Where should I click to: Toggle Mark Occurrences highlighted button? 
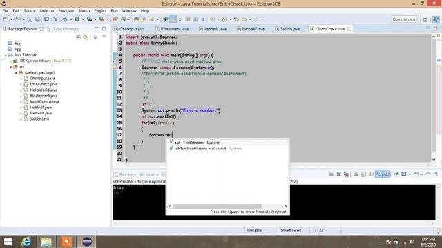(173, 19)
